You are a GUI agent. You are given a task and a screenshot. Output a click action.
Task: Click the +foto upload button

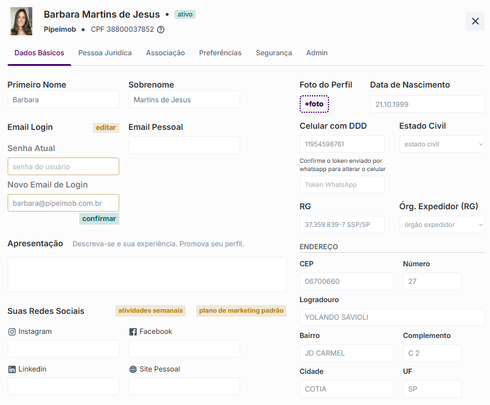tap(314, 104)
